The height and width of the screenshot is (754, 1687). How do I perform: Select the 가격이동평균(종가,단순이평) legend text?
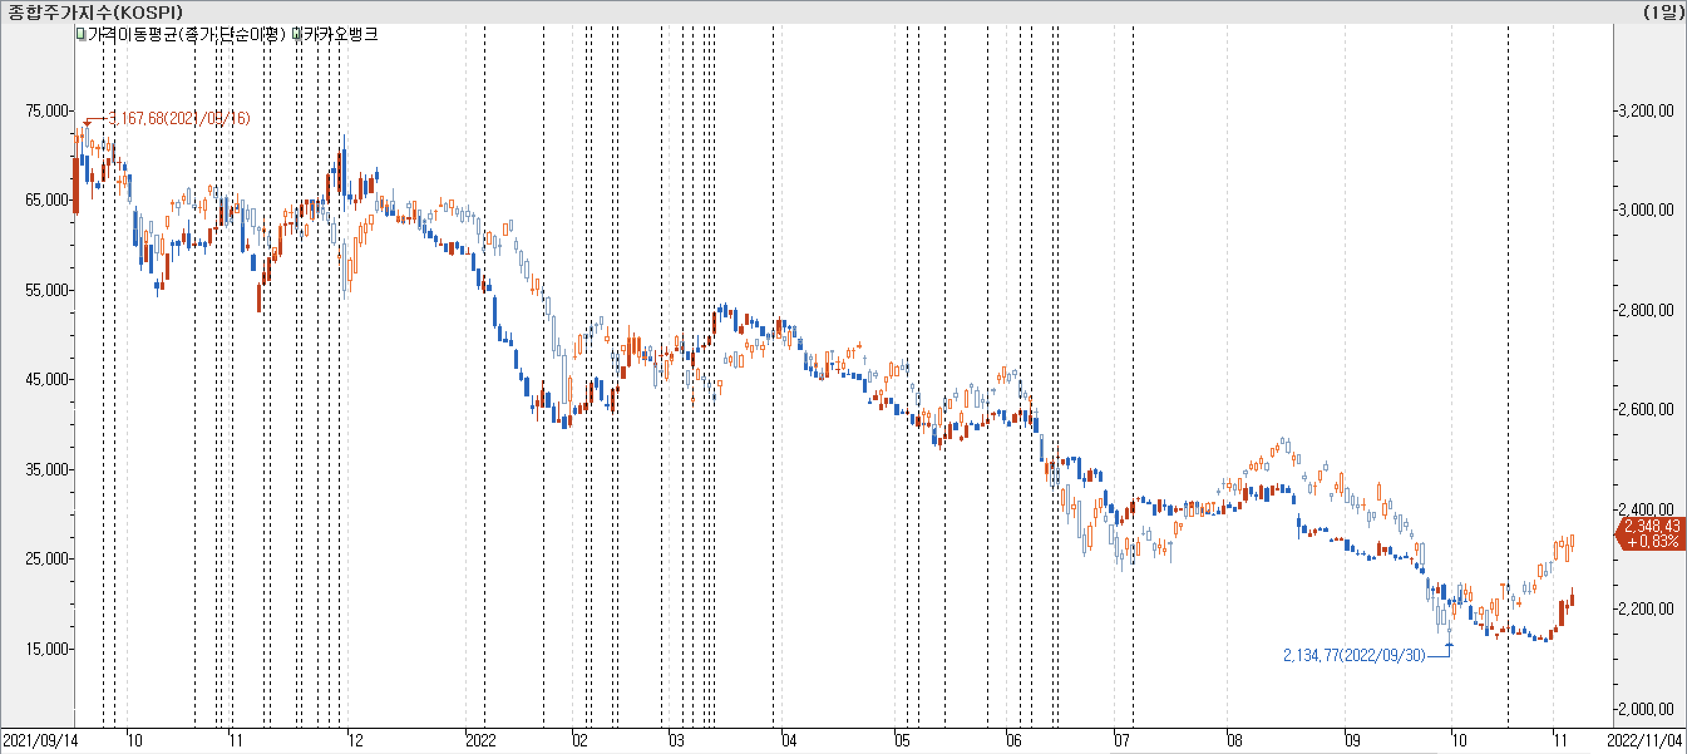click(187, 34)
